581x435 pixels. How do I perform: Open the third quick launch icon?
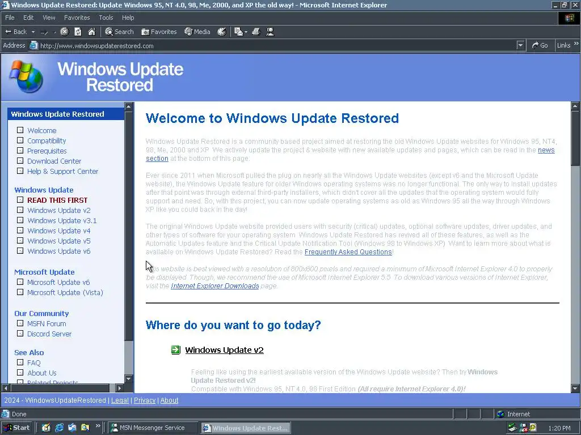72,428
